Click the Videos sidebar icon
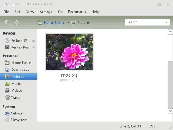173x130 pixels. click(x=7, y=91)
